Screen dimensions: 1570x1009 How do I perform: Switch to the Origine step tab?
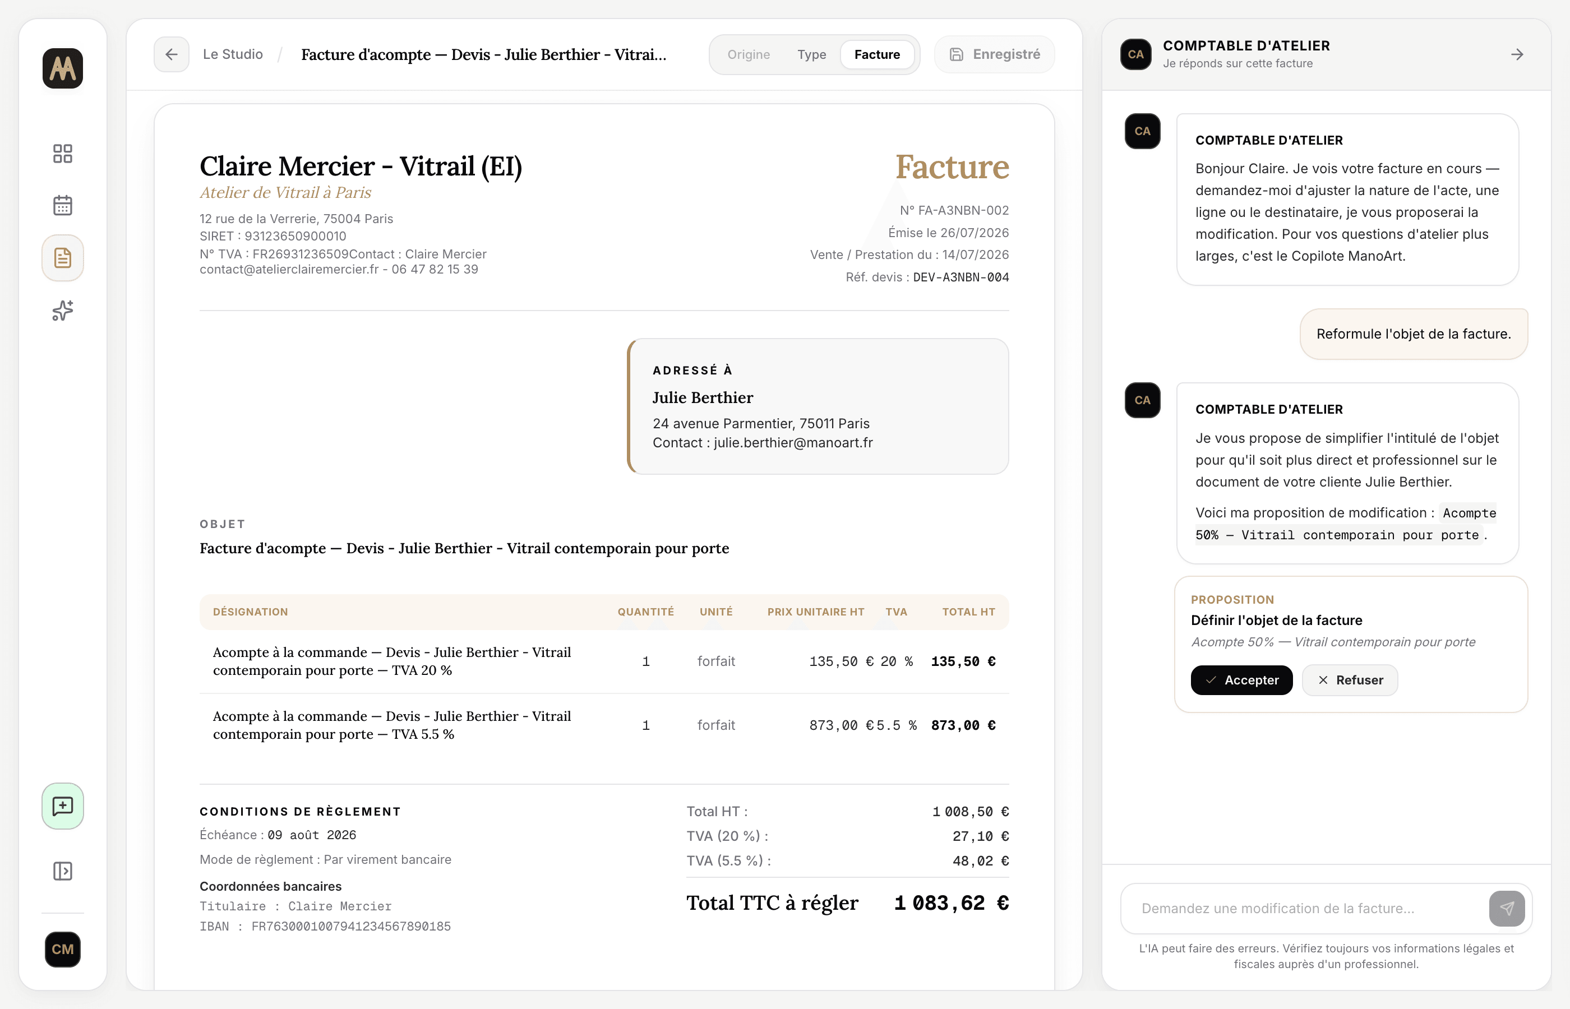pyautogui.click(x=749, y=54)
